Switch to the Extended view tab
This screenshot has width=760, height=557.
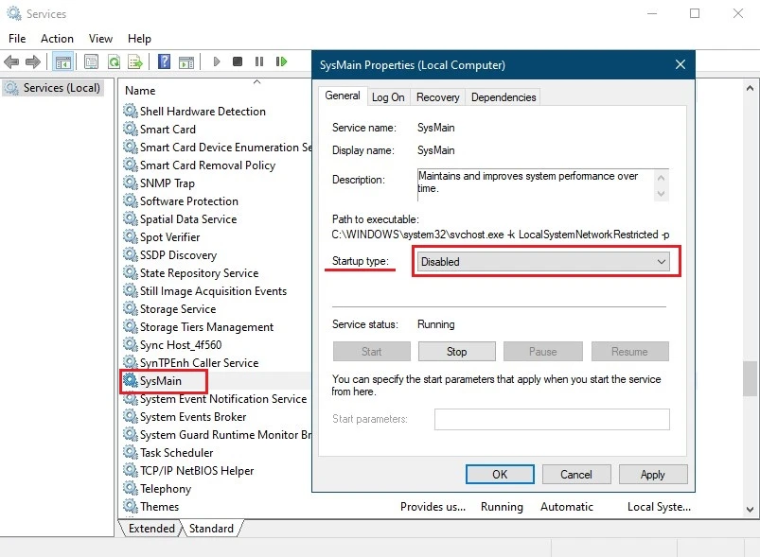point(151,529)
